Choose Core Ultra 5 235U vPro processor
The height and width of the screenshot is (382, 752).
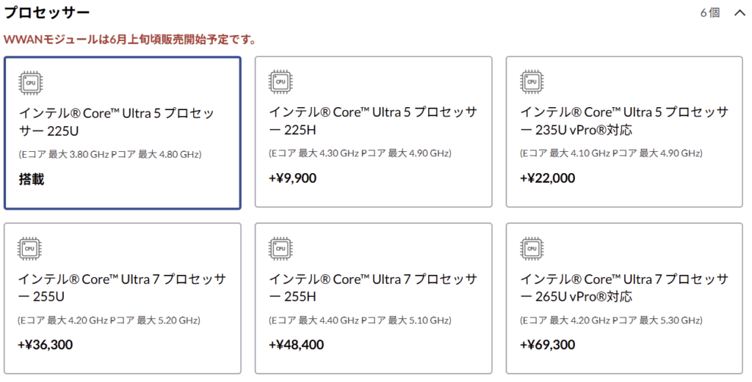pos(624,132)
